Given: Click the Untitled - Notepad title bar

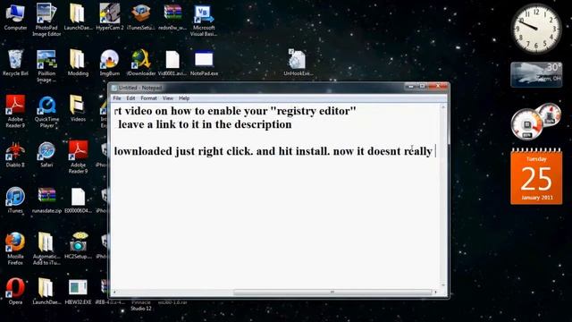Looking at the screenshot, I should [x=256, y=88].
